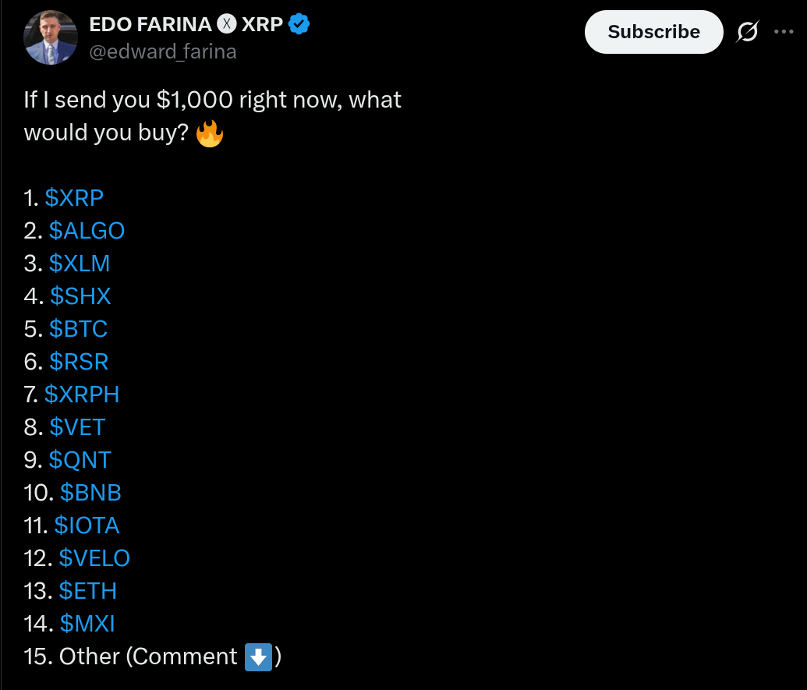807x690 pixels.
Task: Click the $MXI cashtag link
Action: click(87, 624)
